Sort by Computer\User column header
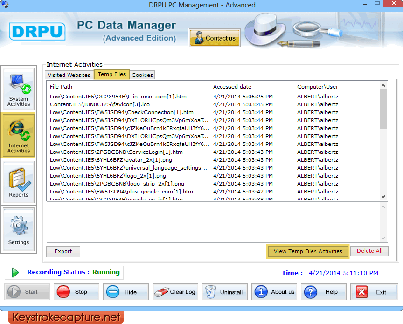Image resolution: width=403 pixels, height=324 pixels. point(336,87)
